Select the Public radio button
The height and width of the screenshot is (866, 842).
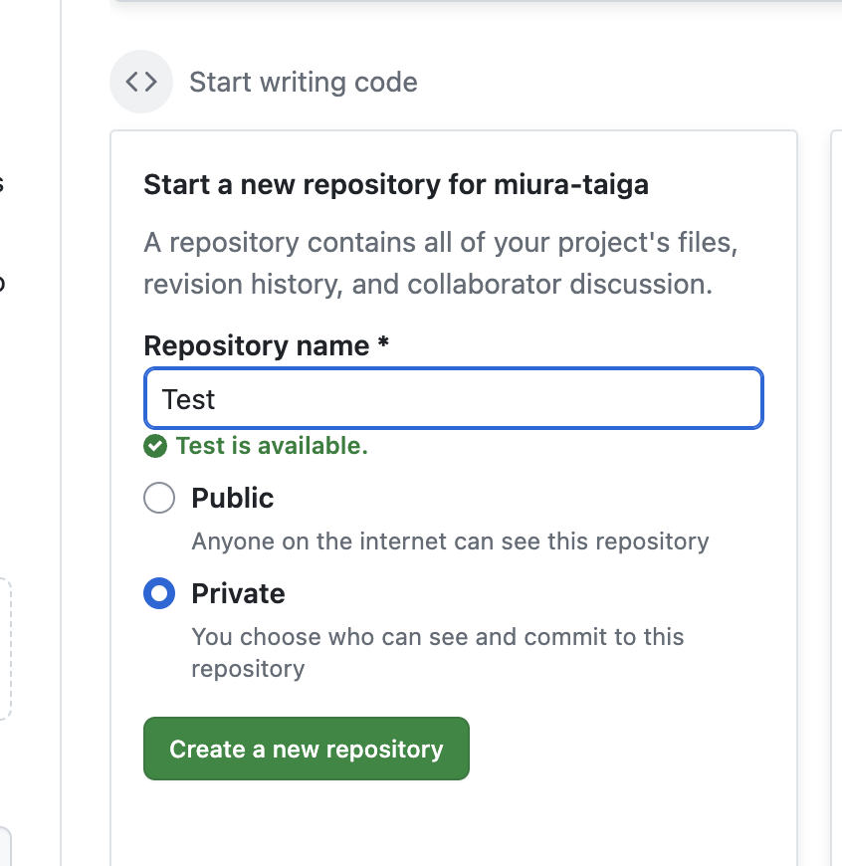point(159,498)
